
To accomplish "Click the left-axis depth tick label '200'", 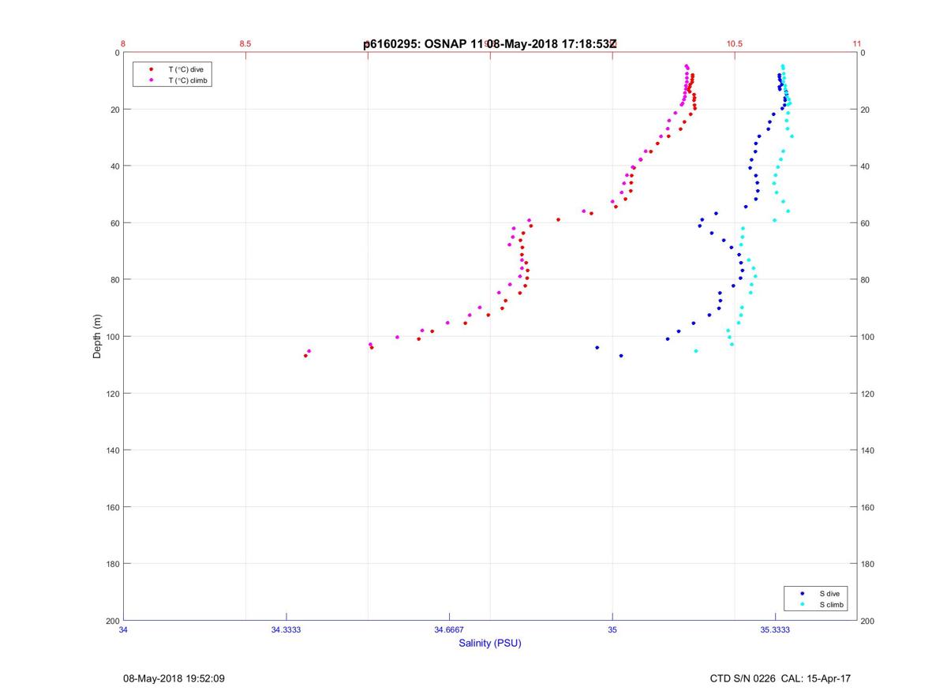I will (x=112, y=621).
